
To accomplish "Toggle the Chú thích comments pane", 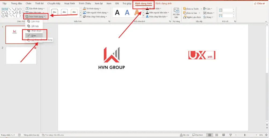I will pyautogui.click(x=198, y=135).
